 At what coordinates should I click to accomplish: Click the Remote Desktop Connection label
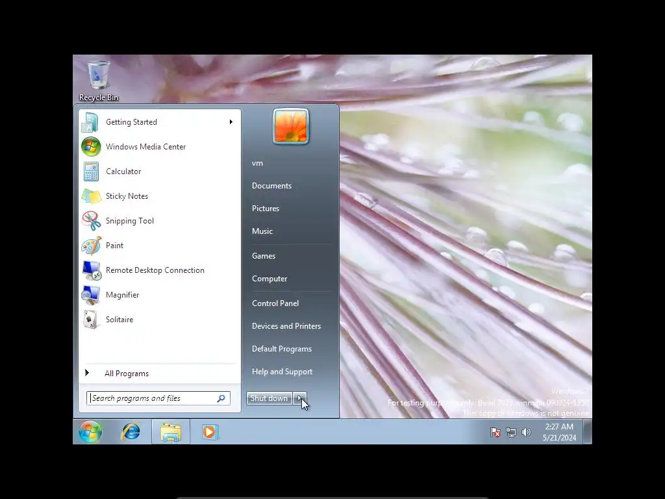155,270
